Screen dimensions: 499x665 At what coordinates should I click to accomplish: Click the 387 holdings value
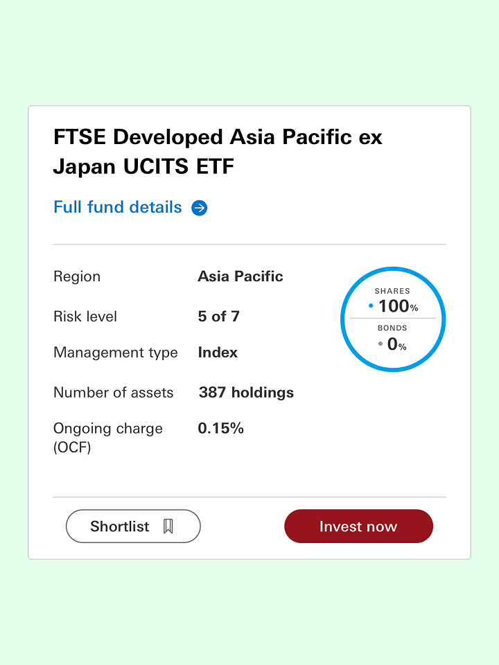[246, 392]
